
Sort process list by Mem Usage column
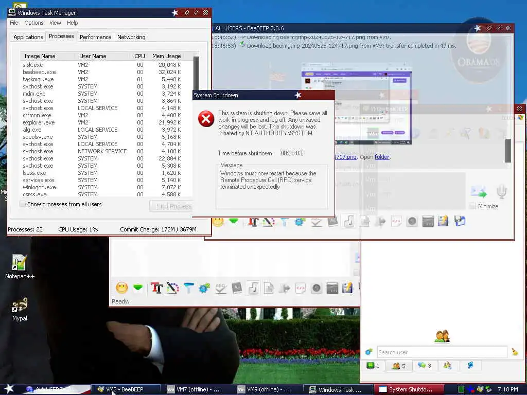167,56
